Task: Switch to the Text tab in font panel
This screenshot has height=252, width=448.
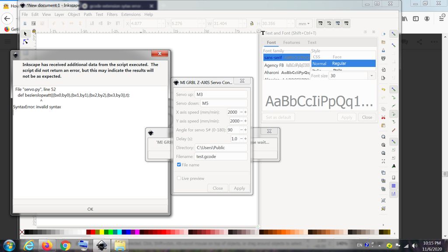Action: 311,42
